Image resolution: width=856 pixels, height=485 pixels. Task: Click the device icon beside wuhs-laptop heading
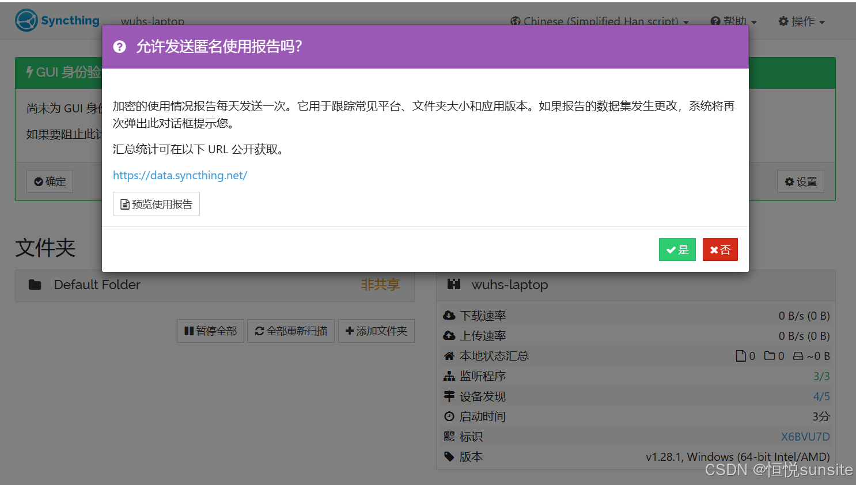tap(454, 284)
